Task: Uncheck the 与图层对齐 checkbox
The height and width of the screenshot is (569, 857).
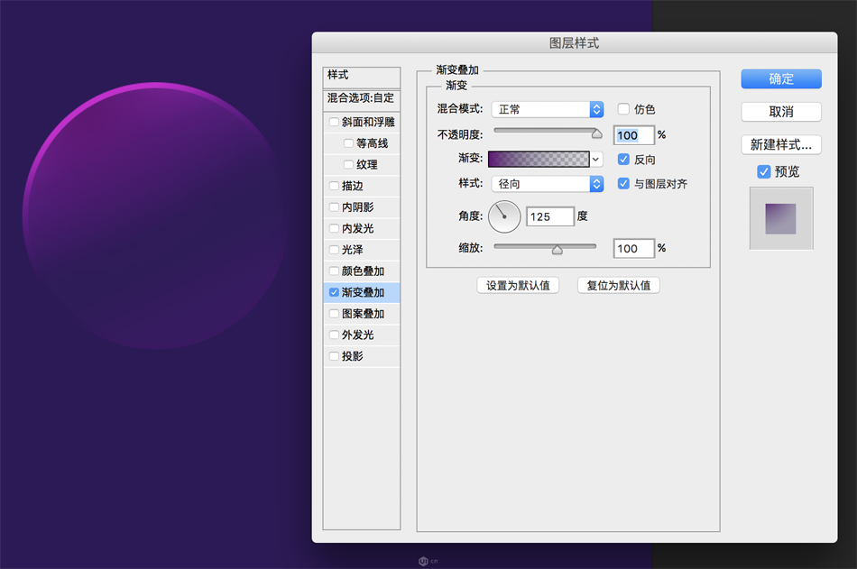Action: (x=623, y=184)
